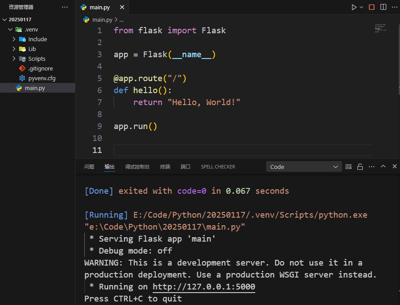Click the Press CTRL+C to quit line
400x305 pixels.
(x=133, y=299)
